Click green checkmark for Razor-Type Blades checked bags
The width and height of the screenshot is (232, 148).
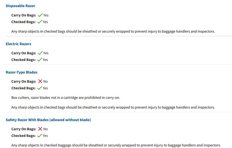pos(40,88)
